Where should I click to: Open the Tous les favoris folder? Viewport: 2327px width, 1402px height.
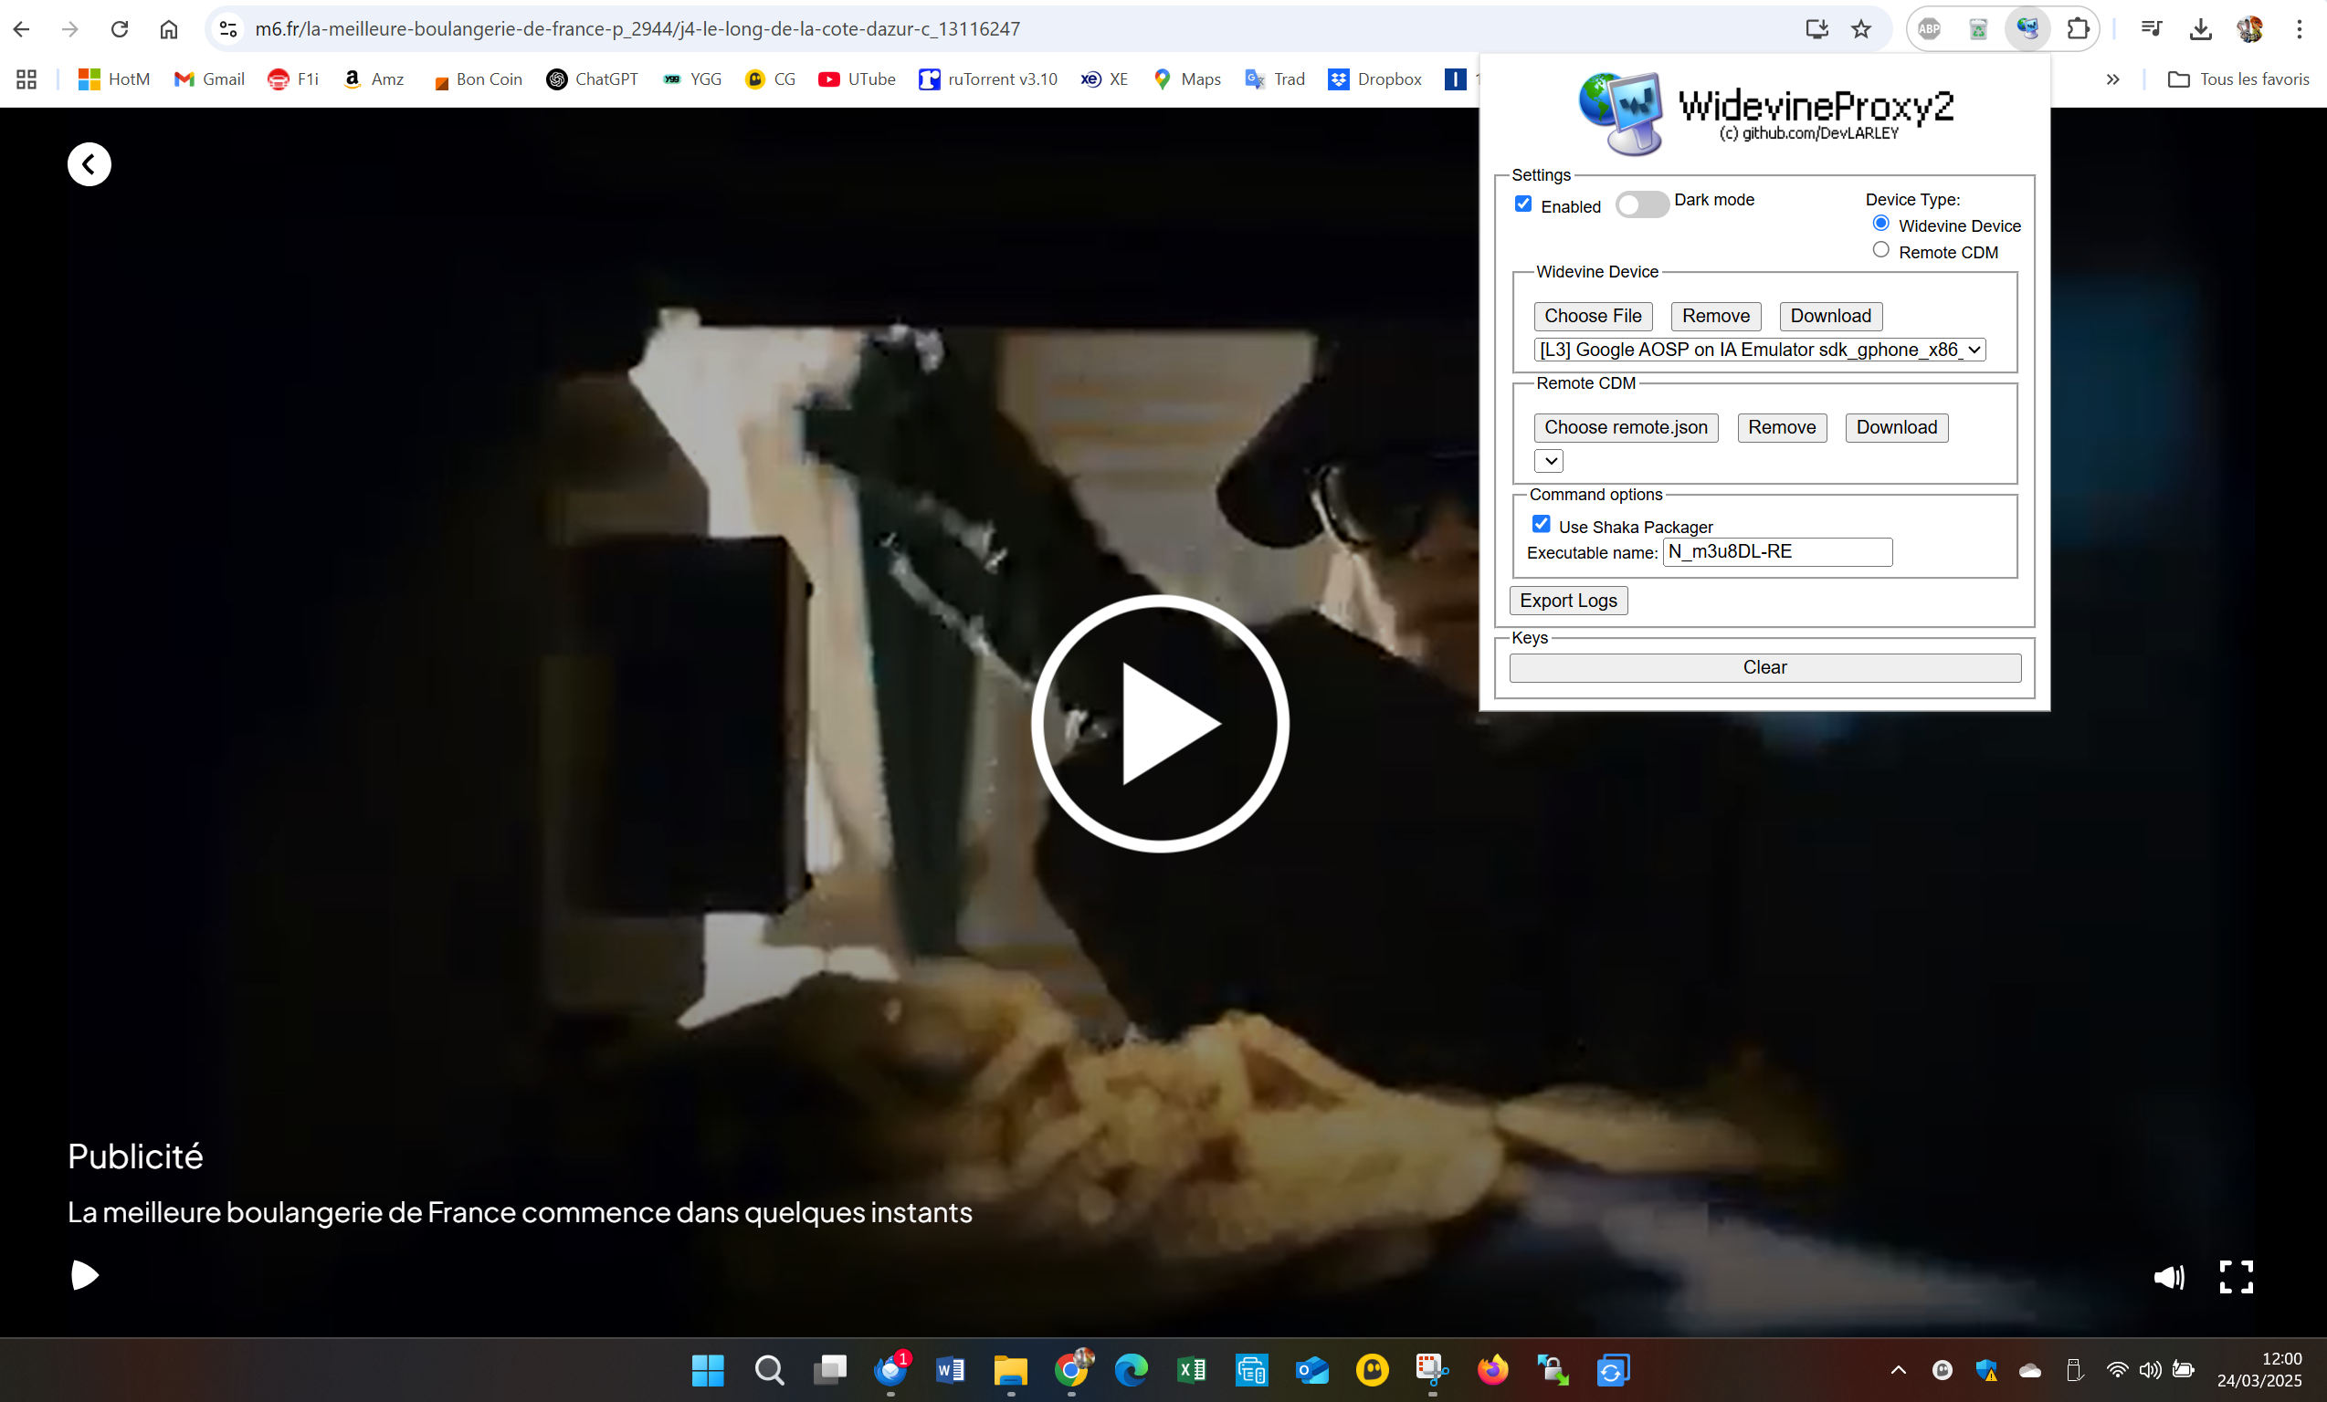pyautogui.click(x=2239, y=79)
